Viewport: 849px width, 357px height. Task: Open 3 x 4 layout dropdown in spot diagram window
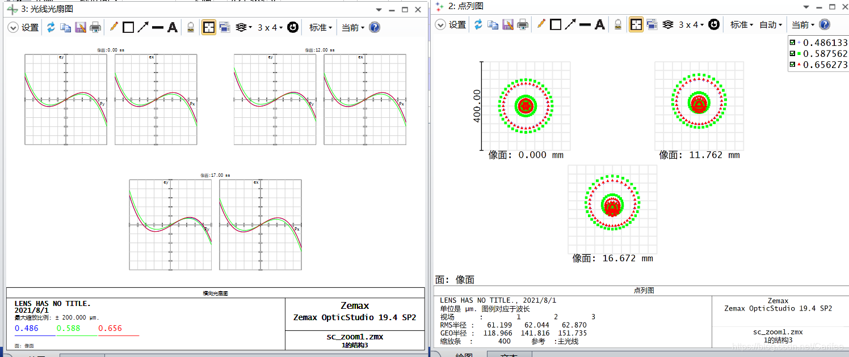pos(691,25)
